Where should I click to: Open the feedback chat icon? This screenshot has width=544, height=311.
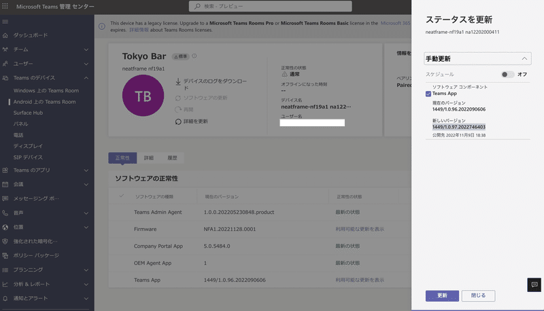point(534,285)
